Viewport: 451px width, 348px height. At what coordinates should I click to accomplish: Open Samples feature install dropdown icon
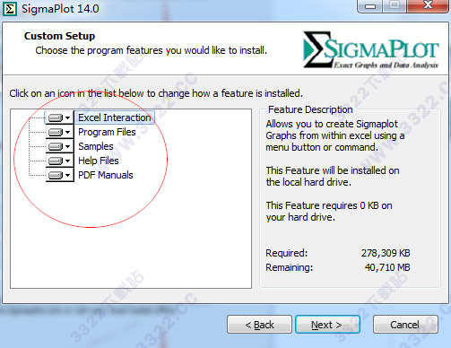tap(59, 146)
